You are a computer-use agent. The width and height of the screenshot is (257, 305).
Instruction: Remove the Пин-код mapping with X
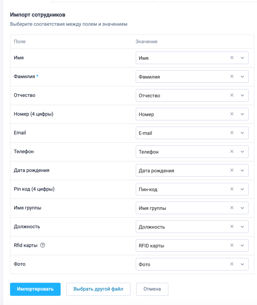[232, 189]
